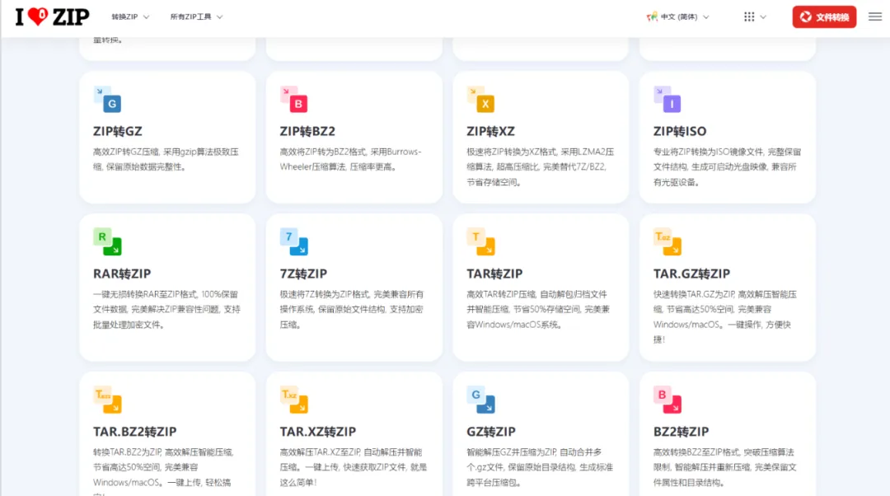Click the red 文件转换 button
The width and height of the screenshot is (890, 496).
(x=824, y=17)
